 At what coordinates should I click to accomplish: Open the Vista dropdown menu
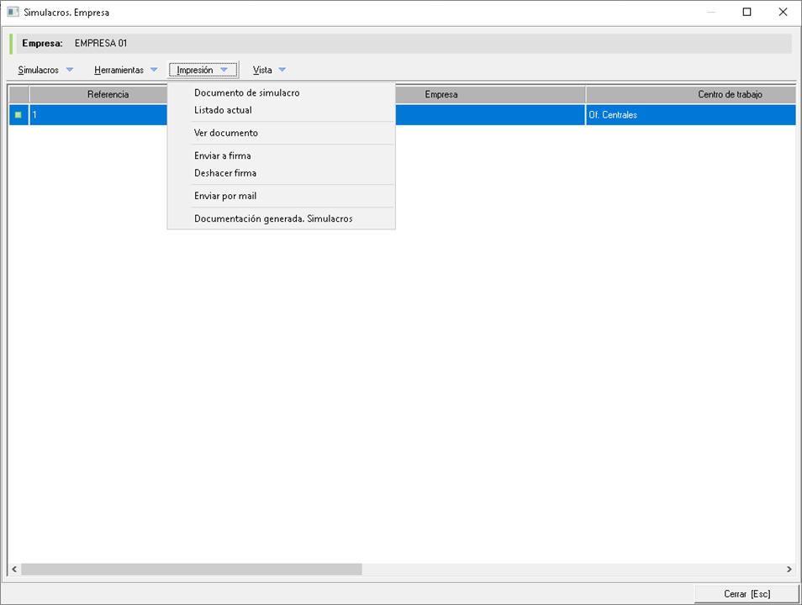tap(269, 70)
